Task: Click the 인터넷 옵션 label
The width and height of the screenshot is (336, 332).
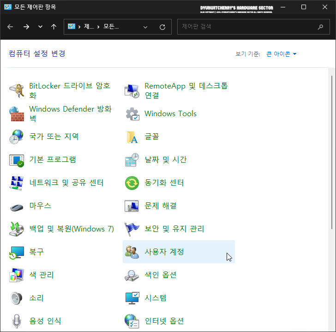Action: tap(164, 321)
